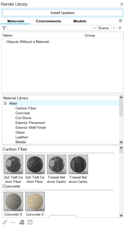The height and width of the screenshot is (227, 124).
Task: Open the Scene dropdown
Action: [107, 28]
